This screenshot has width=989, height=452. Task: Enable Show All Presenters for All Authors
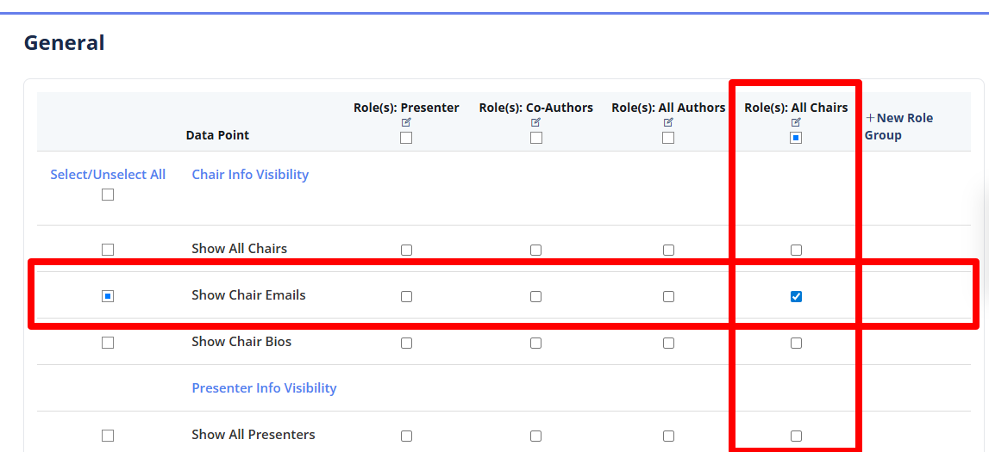[x=668, y=437]
